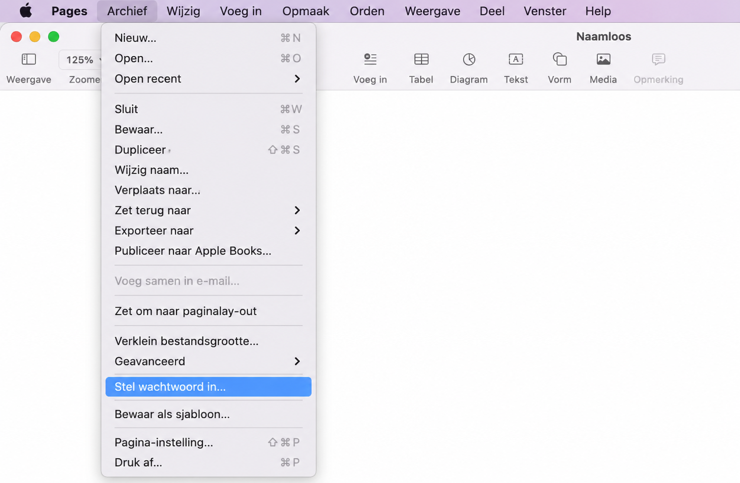Open the Weergave sidebar view icon
Image resolution: width=740 pixels, height=483 pixels.
pos(29,59)
